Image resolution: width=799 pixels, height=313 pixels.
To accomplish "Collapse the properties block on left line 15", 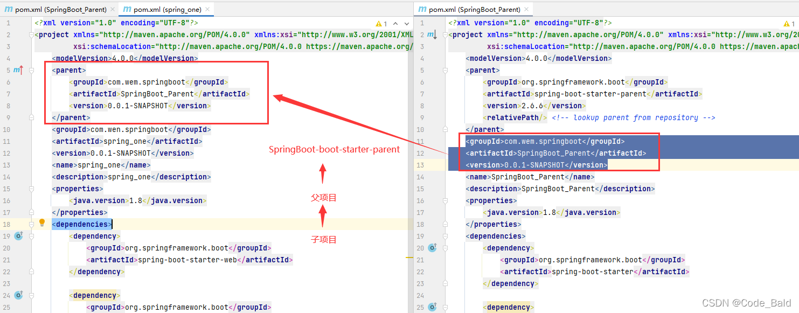I will (31, 189).
